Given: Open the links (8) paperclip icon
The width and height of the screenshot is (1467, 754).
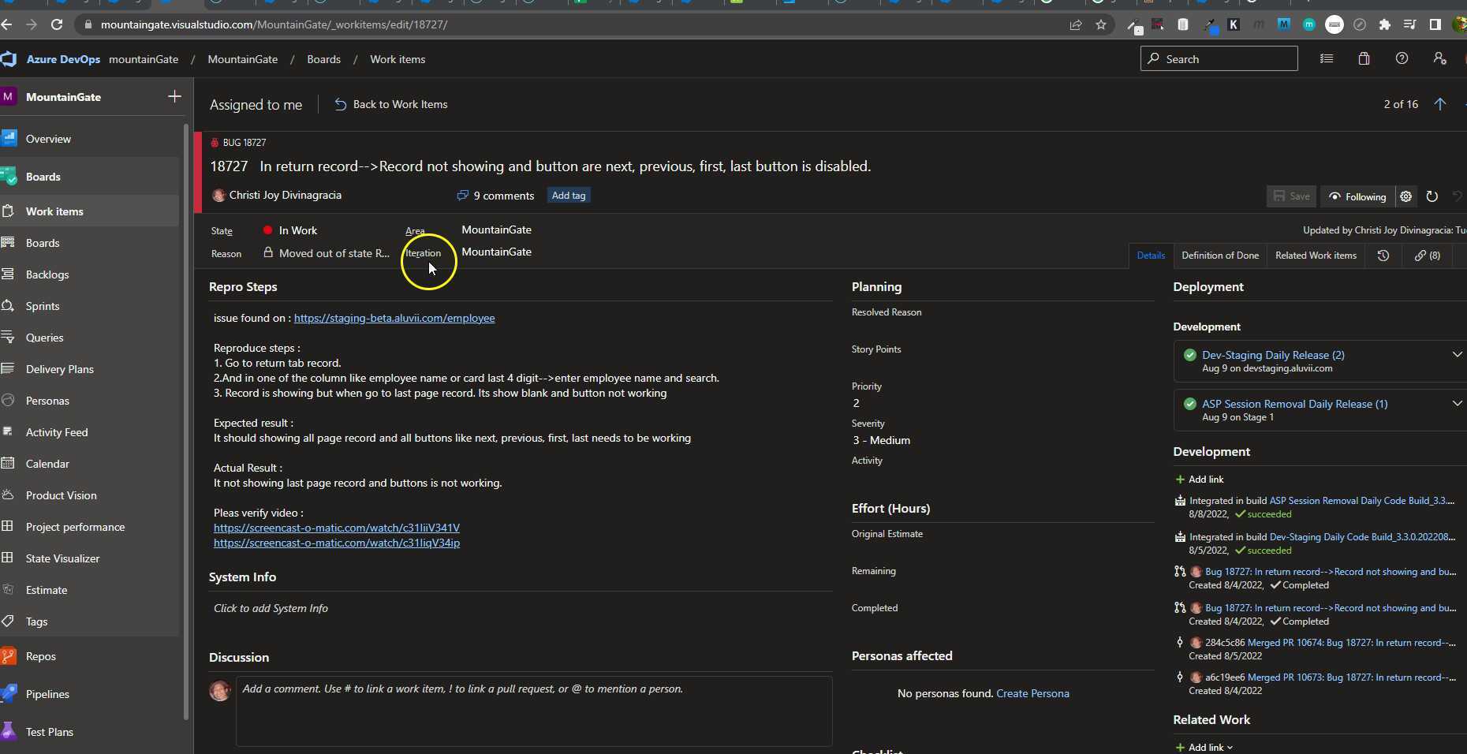Looking at the screenshot, I should [x=1428, y=255].
